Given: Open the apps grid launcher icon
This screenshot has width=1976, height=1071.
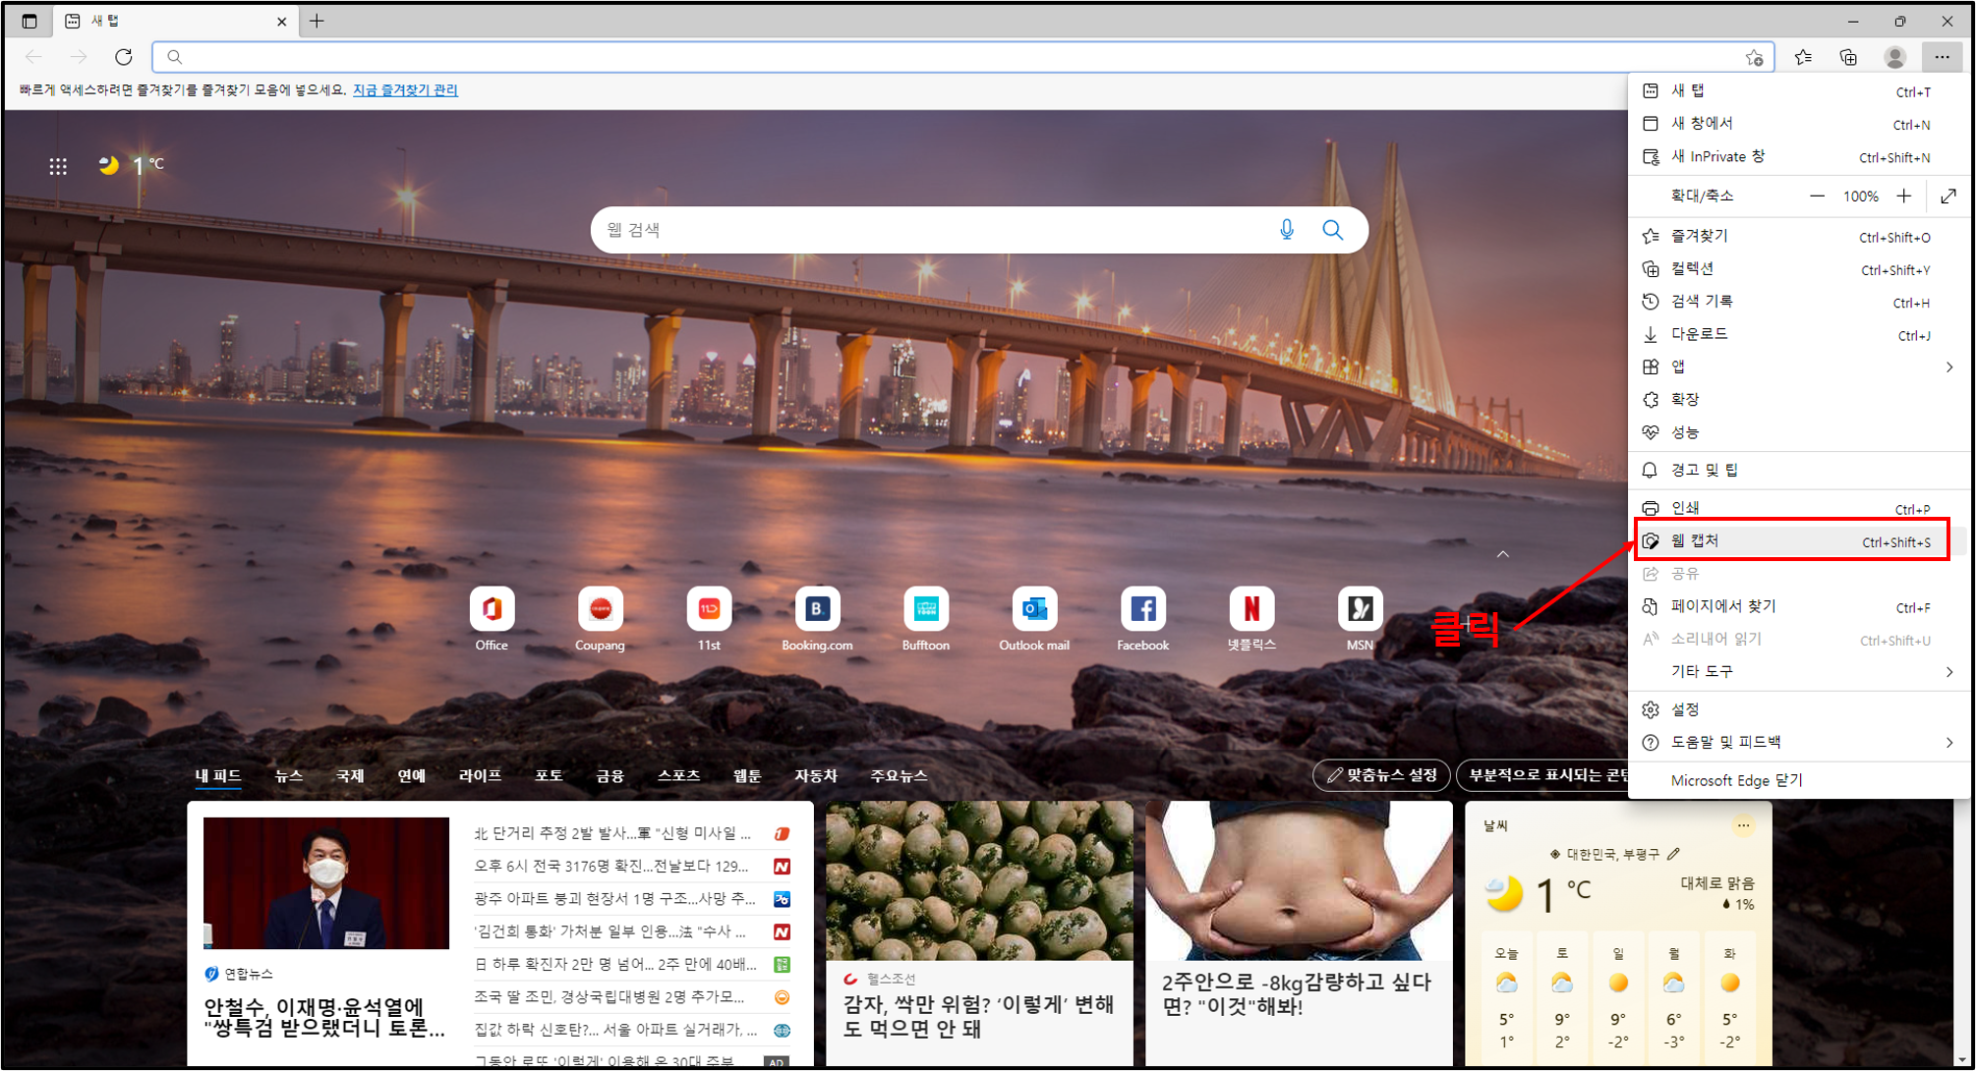Looking at the screenshot, I should tap(58, 166).
